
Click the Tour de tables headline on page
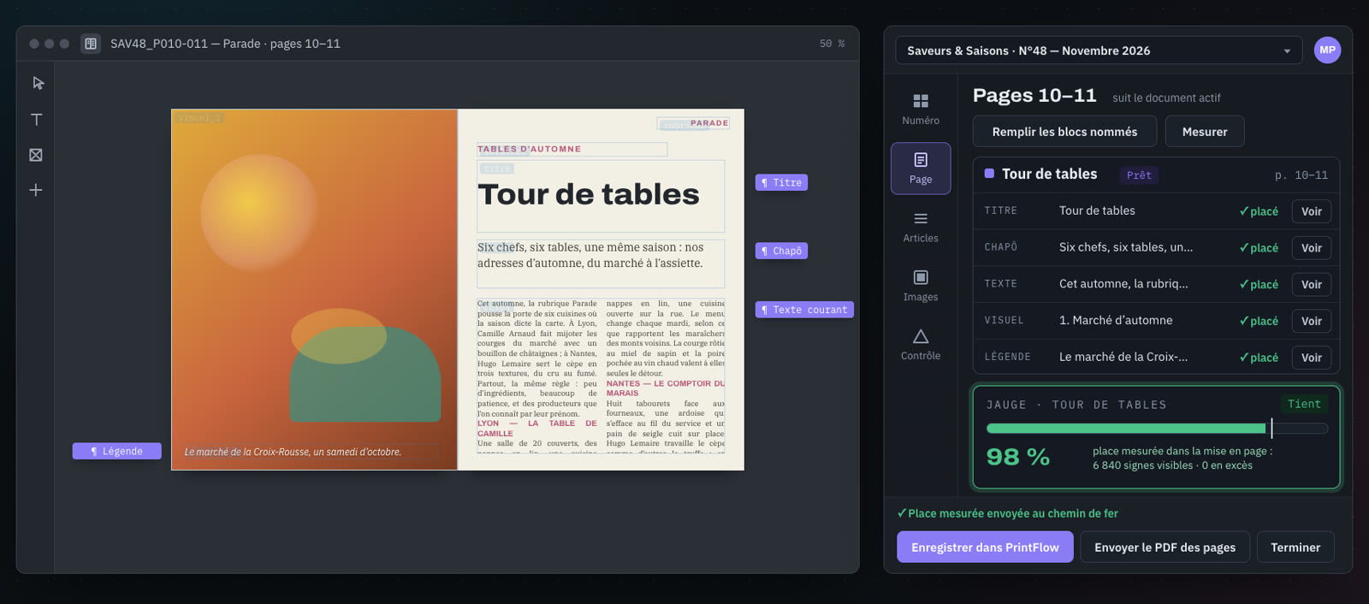click(589, 195)
